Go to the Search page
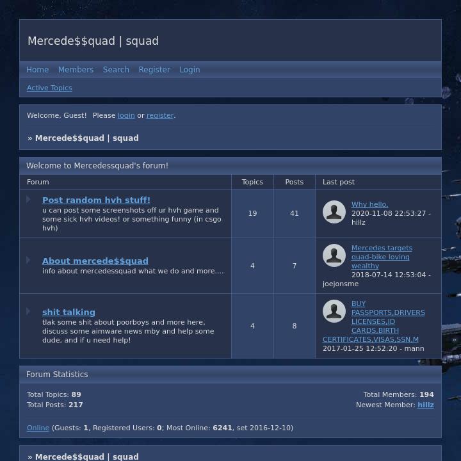The width and height of the screenshot is (461, 461). (116, 70)
